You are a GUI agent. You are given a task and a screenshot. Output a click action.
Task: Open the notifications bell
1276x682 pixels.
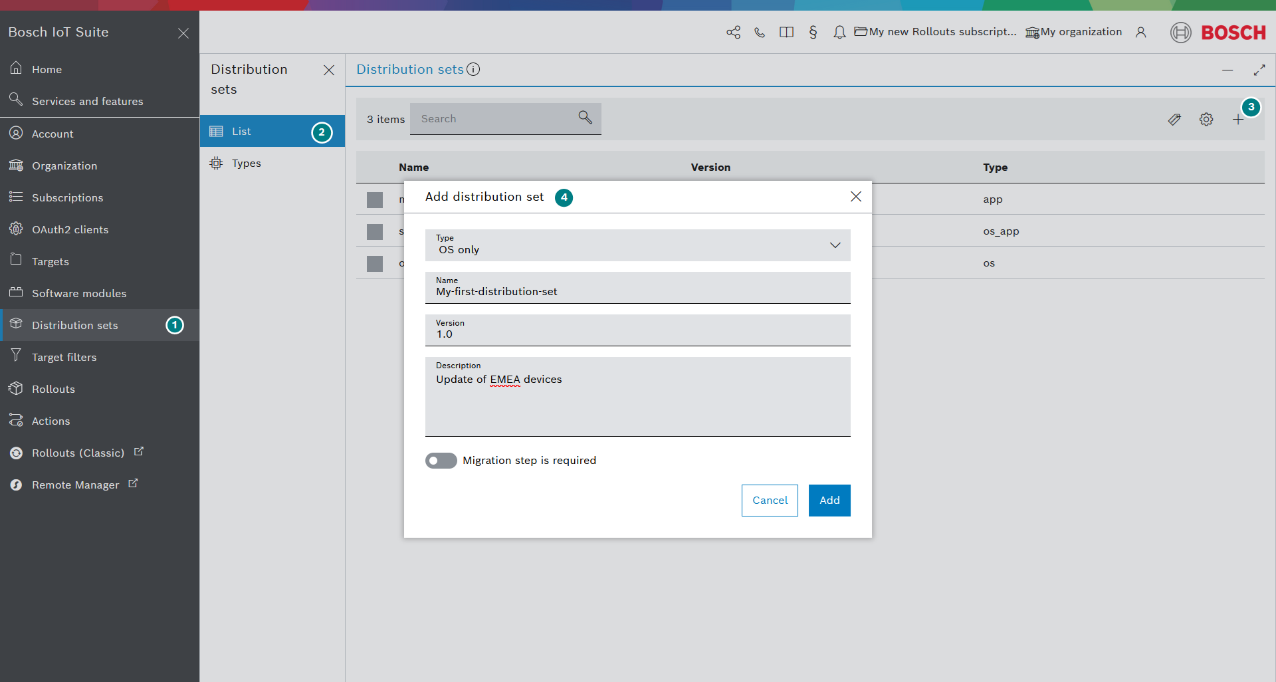[x=839, y=32]
